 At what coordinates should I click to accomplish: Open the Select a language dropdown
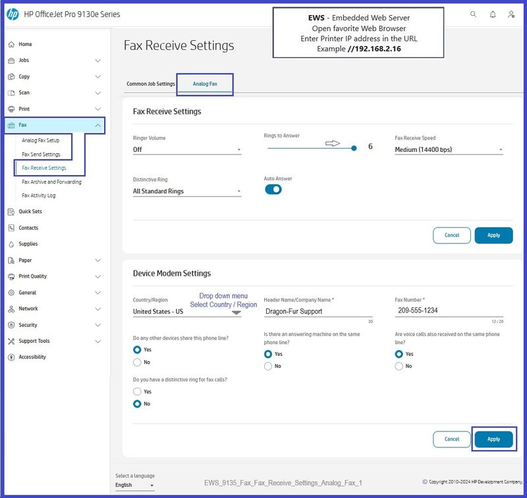[134, 486]
